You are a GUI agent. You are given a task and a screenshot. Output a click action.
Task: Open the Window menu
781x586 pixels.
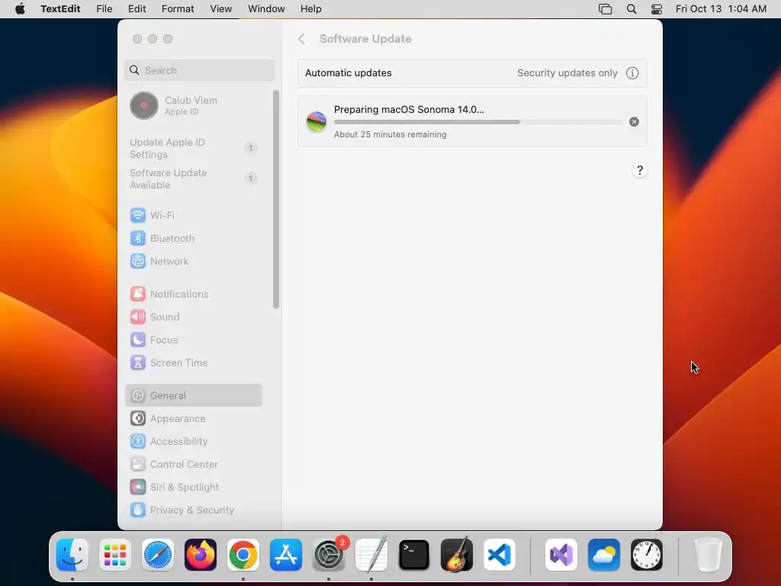(266, 9)
